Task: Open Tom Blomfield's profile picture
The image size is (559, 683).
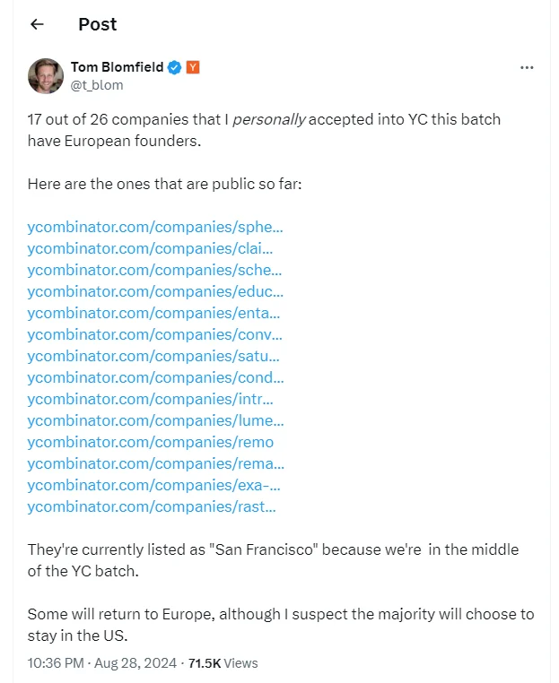Action: pos(45,76)
